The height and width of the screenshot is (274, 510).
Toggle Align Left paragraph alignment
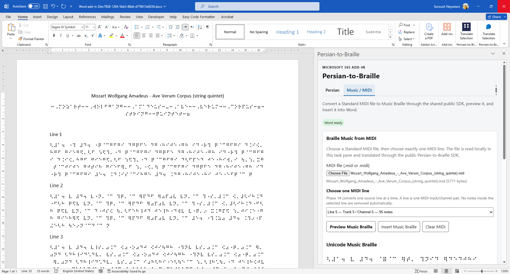(x=137, y=36)
